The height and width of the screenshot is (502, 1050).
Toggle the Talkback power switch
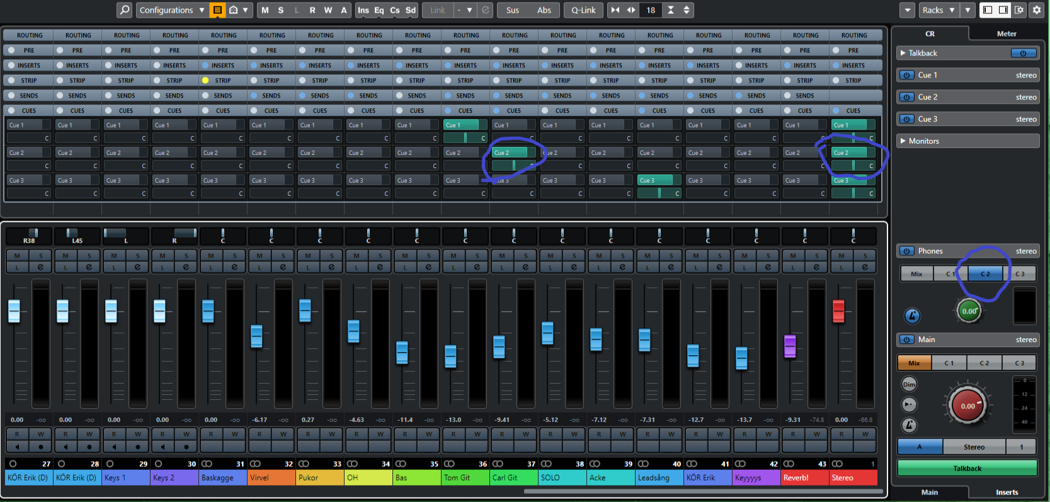tap(1023, 54)
